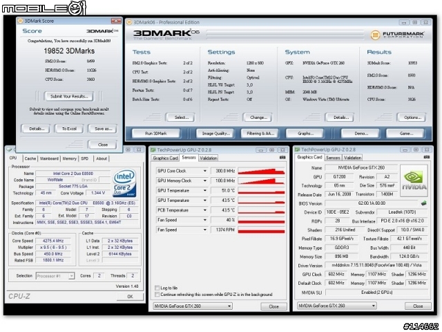
Task: Click Details button under System
Action: pos(340,118)
